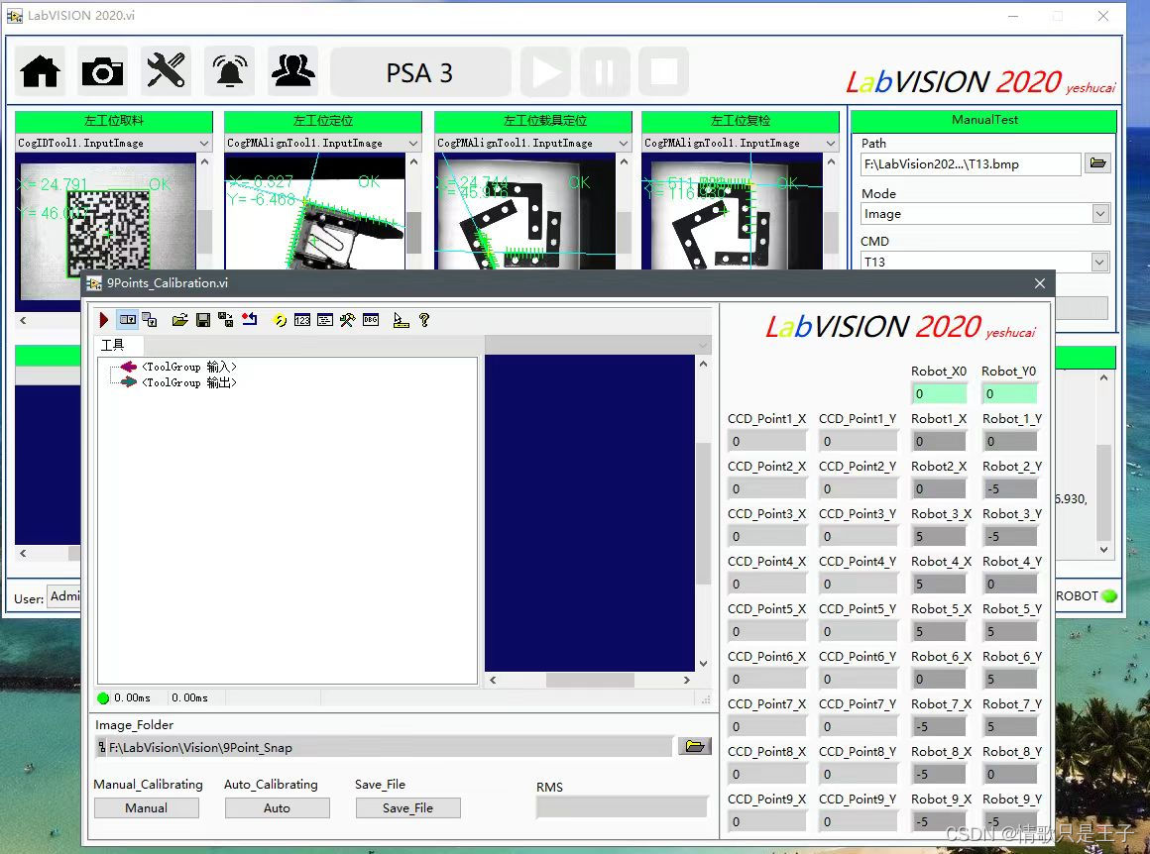
Task: Open the users management icon
Action: [292, 70]
